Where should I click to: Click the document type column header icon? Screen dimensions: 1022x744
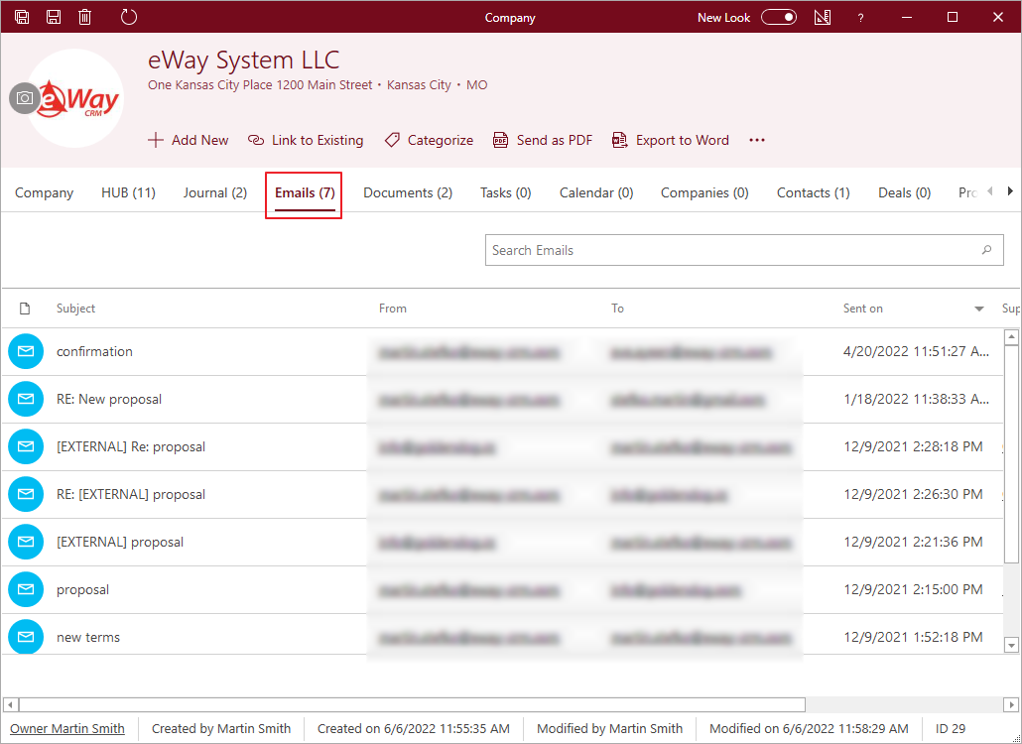(x=25, y=309)
